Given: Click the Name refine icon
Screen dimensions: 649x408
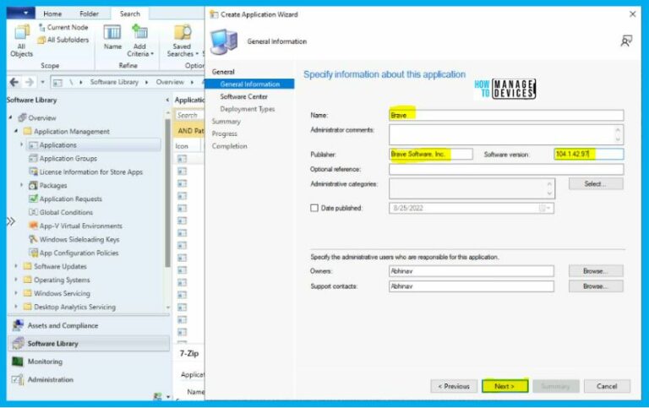Looking at the screenshot, I should click(x=112, y=37).
